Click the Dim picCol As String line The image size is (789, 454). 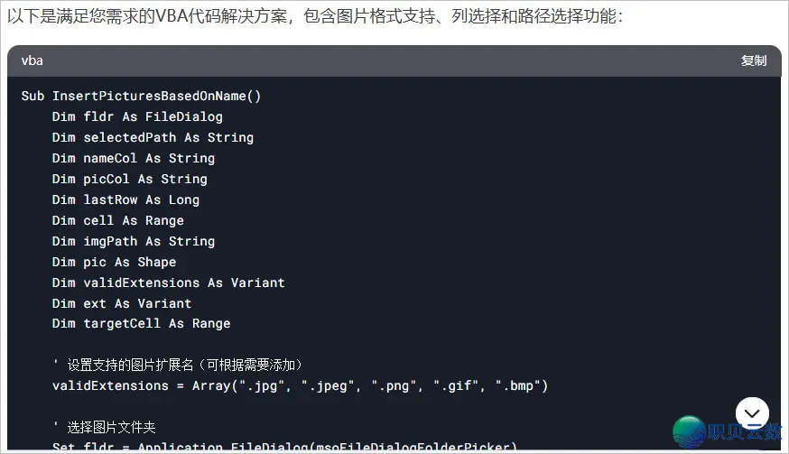click(130, 179)
